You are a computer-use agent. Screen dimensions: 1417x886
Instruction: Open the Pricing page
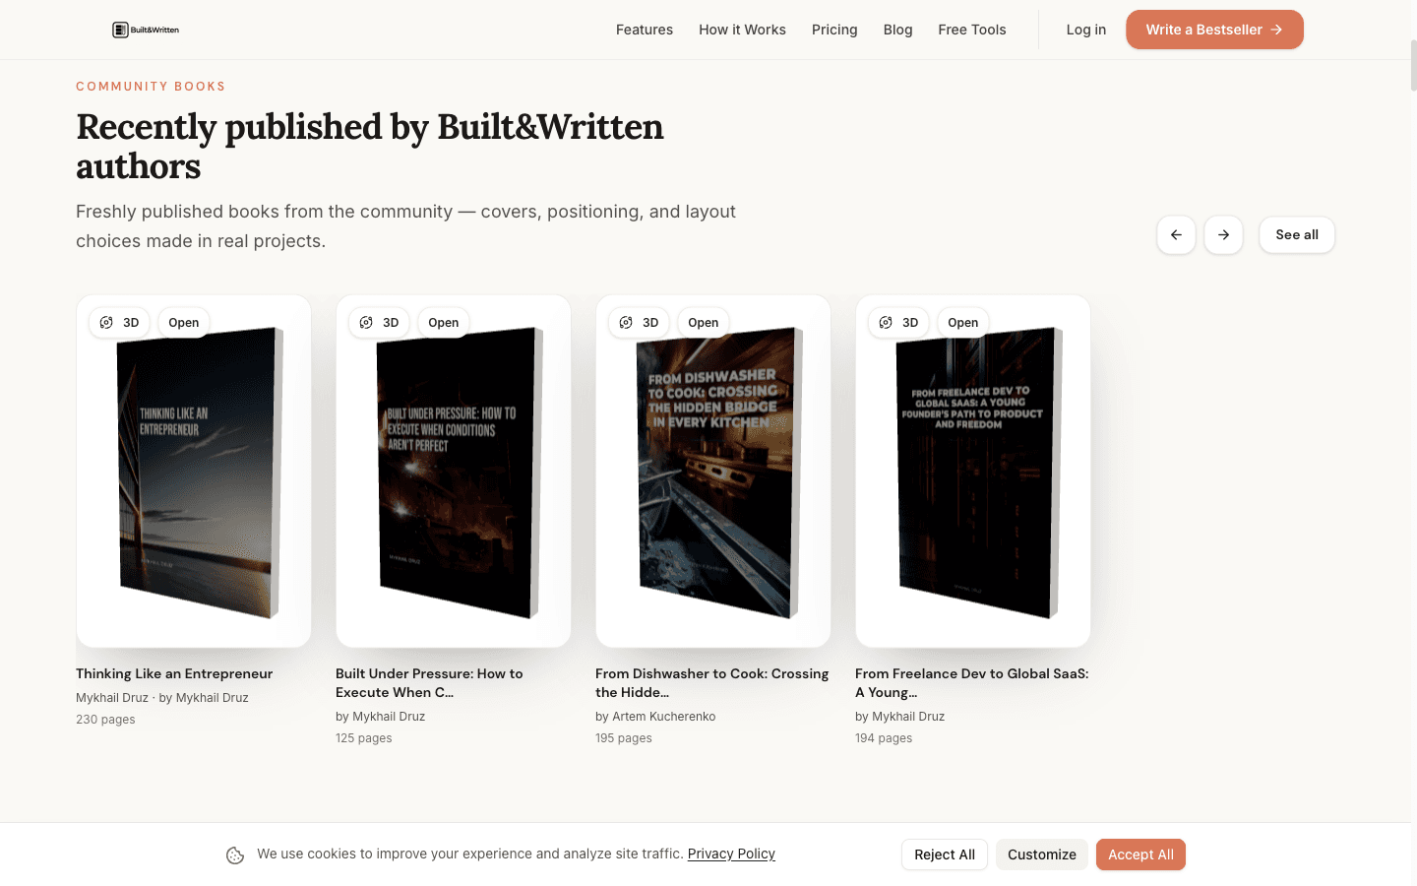[x=834, y=30]
